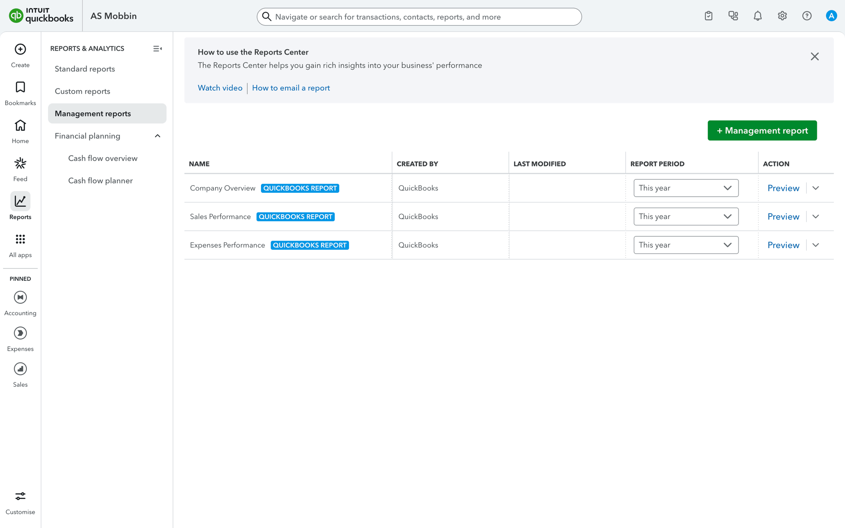Expand action menu arrow for Sales Performance
The height and width of the screenshot is (528, 845).
(816, 216)
